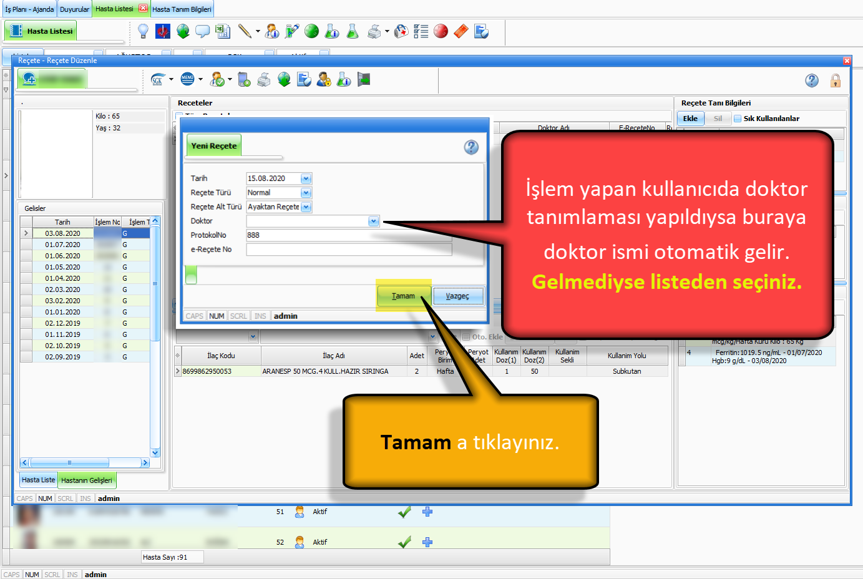The height and width of the screenshot is (579, 863).
Task: Click the green exit door icon
Action: [364, 79]
